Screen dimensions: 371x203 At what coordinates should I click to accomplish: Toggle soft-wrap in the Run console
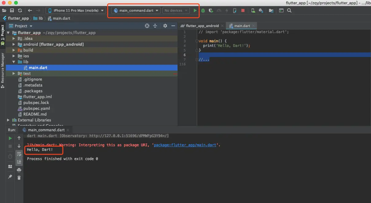point(19,154)
